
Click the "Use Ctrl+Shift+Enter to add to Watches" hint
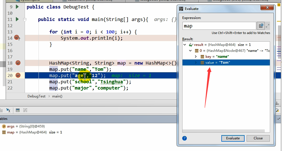click(x=241, y=33)
